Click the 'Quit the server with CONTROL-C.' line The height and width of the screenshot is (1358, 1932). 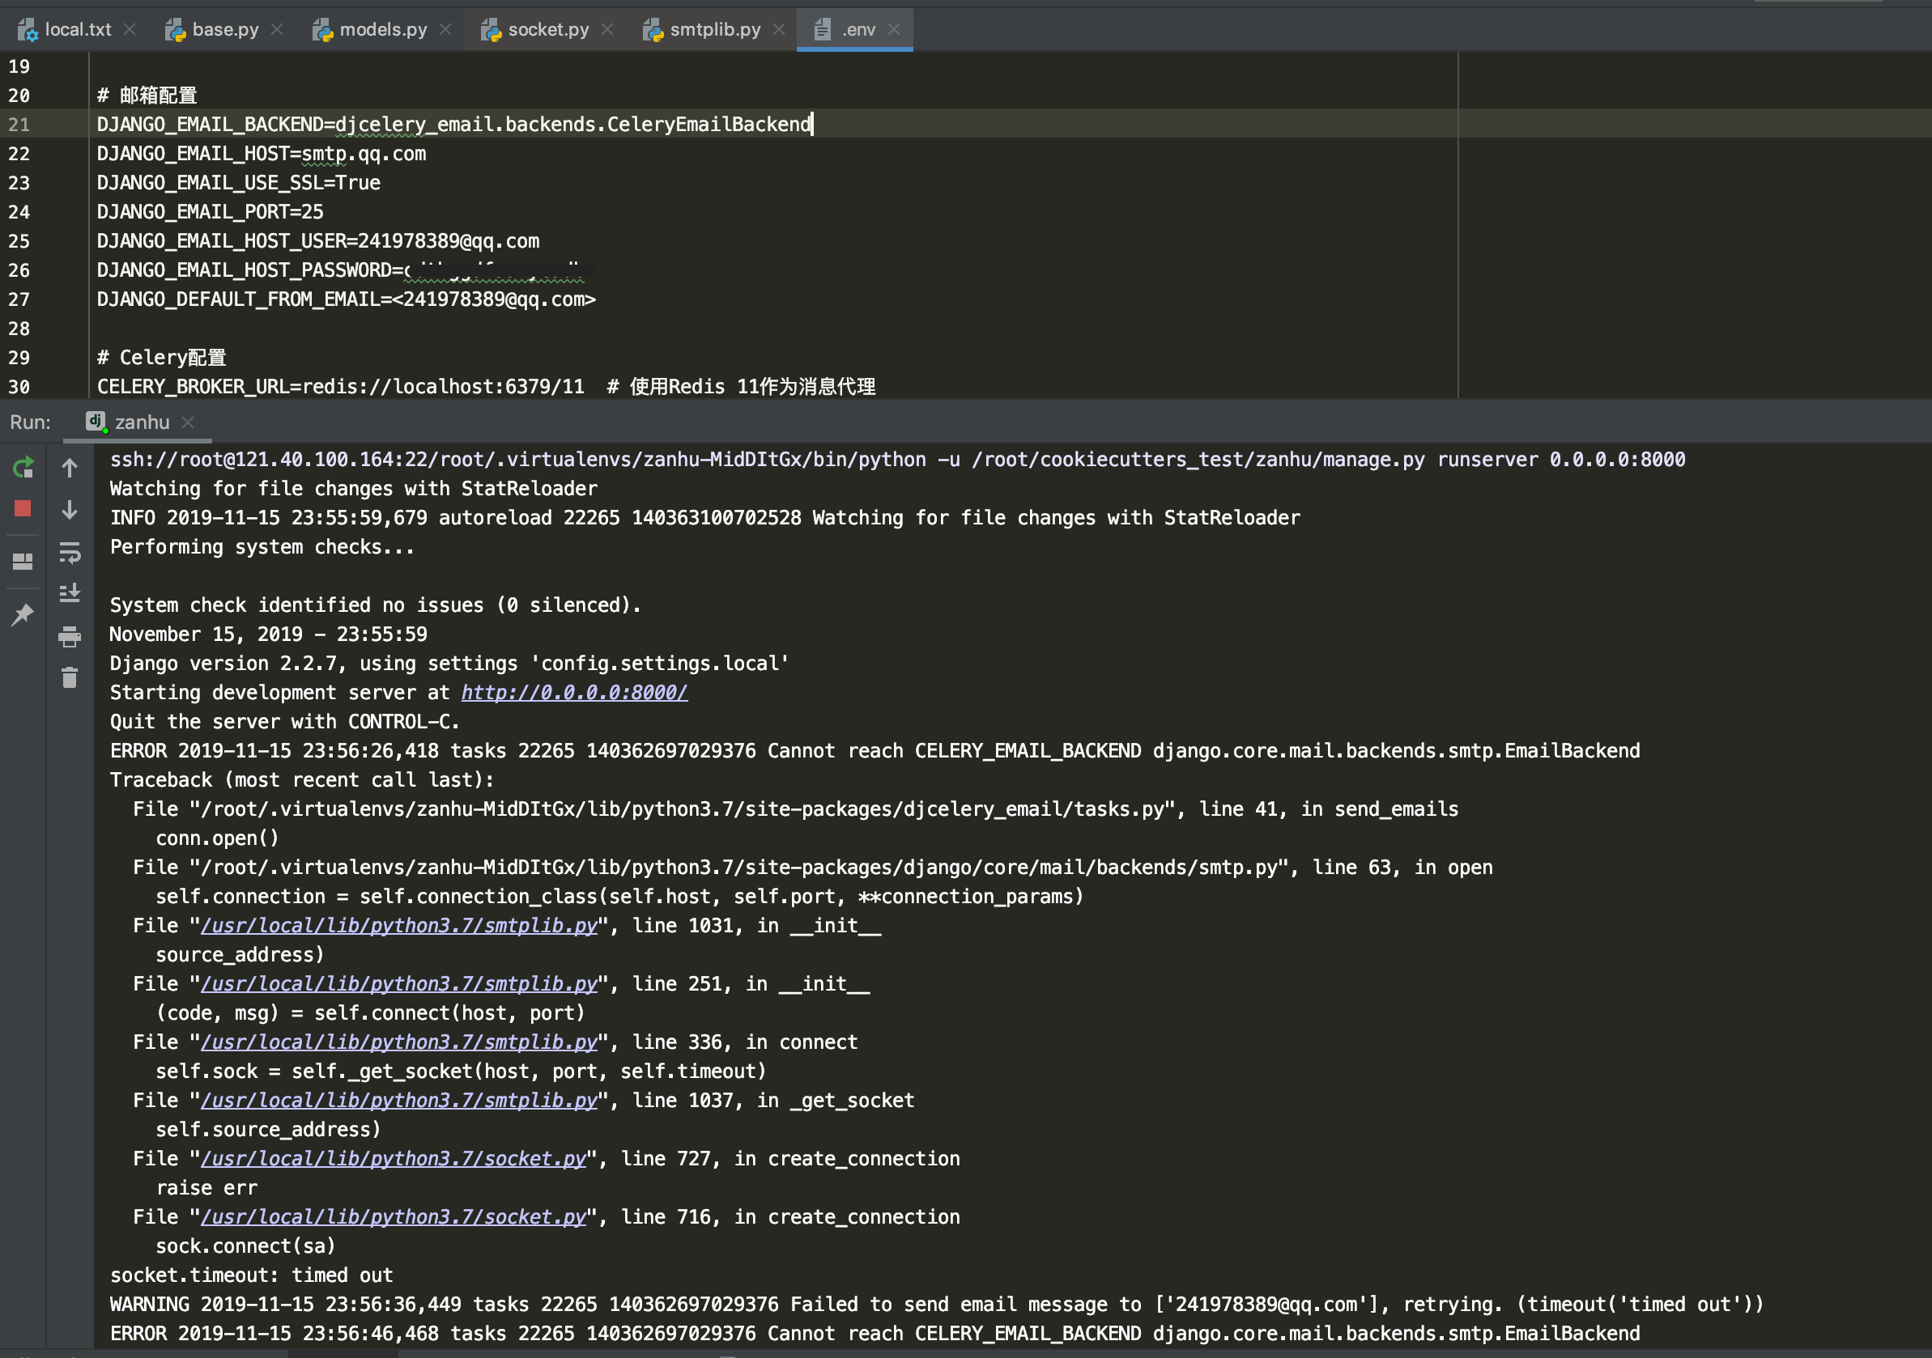(x=284, y=723)
